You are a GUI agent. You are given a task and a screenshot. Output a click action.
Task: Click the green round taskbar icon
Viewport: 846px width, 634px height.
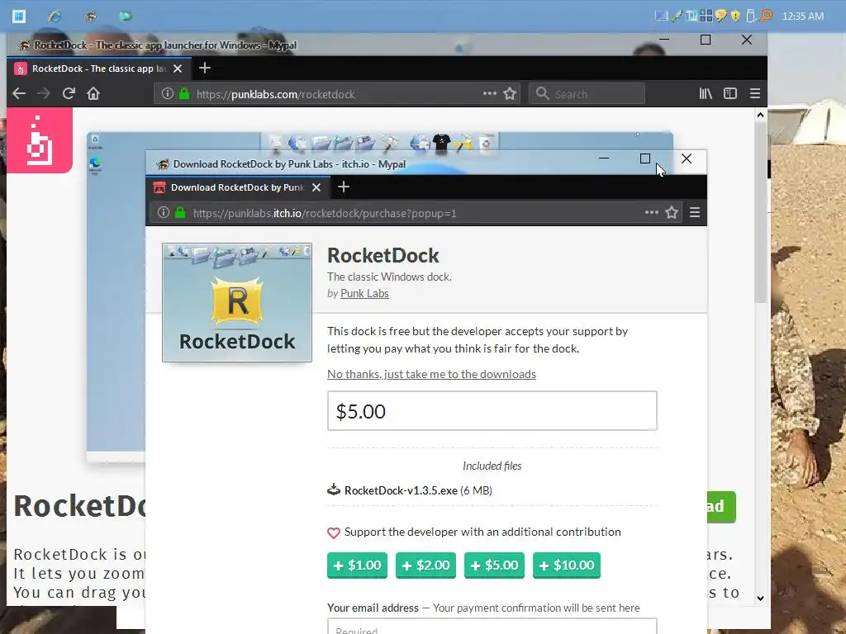tap(126, 17)
